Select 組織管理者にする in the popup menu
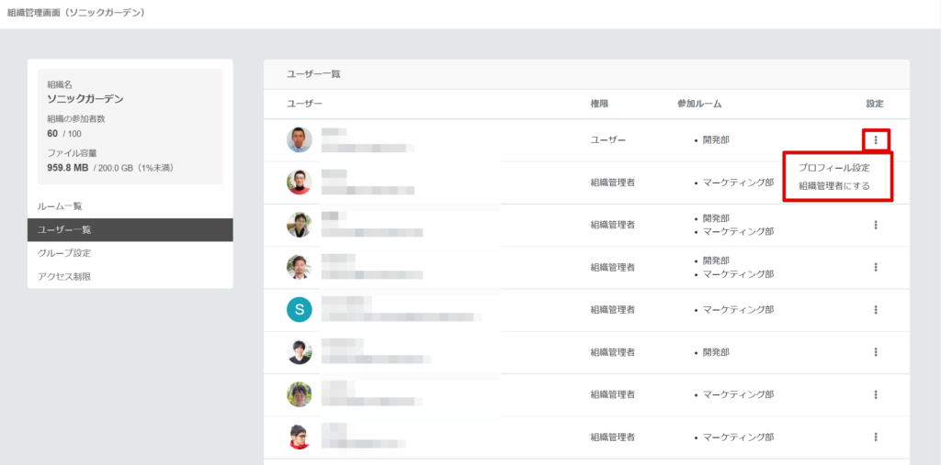 click(x=833, y=186)
